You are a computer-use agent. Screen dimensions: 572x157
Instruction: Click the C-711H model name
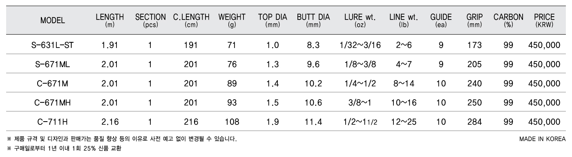coord(52,122)
